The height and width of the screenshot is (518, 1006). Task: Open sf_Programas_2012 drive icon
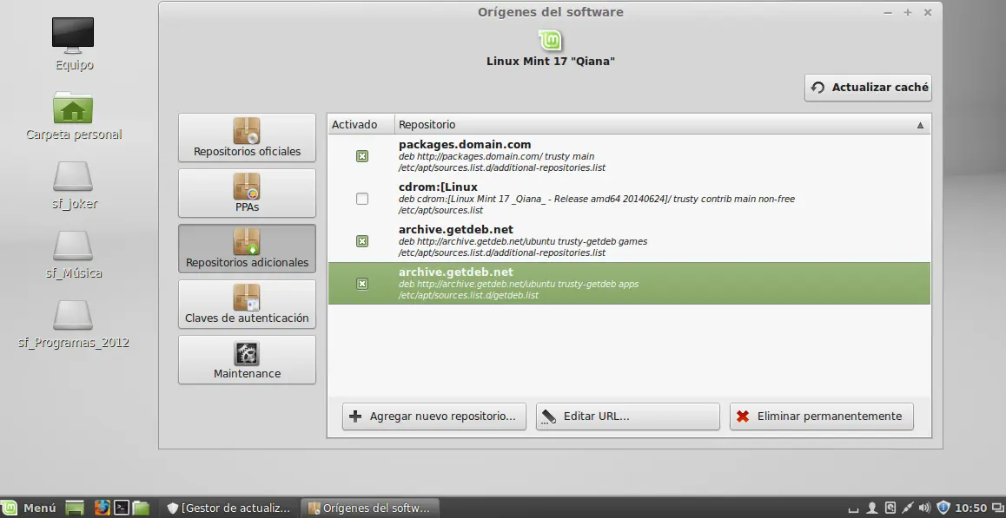73,323
